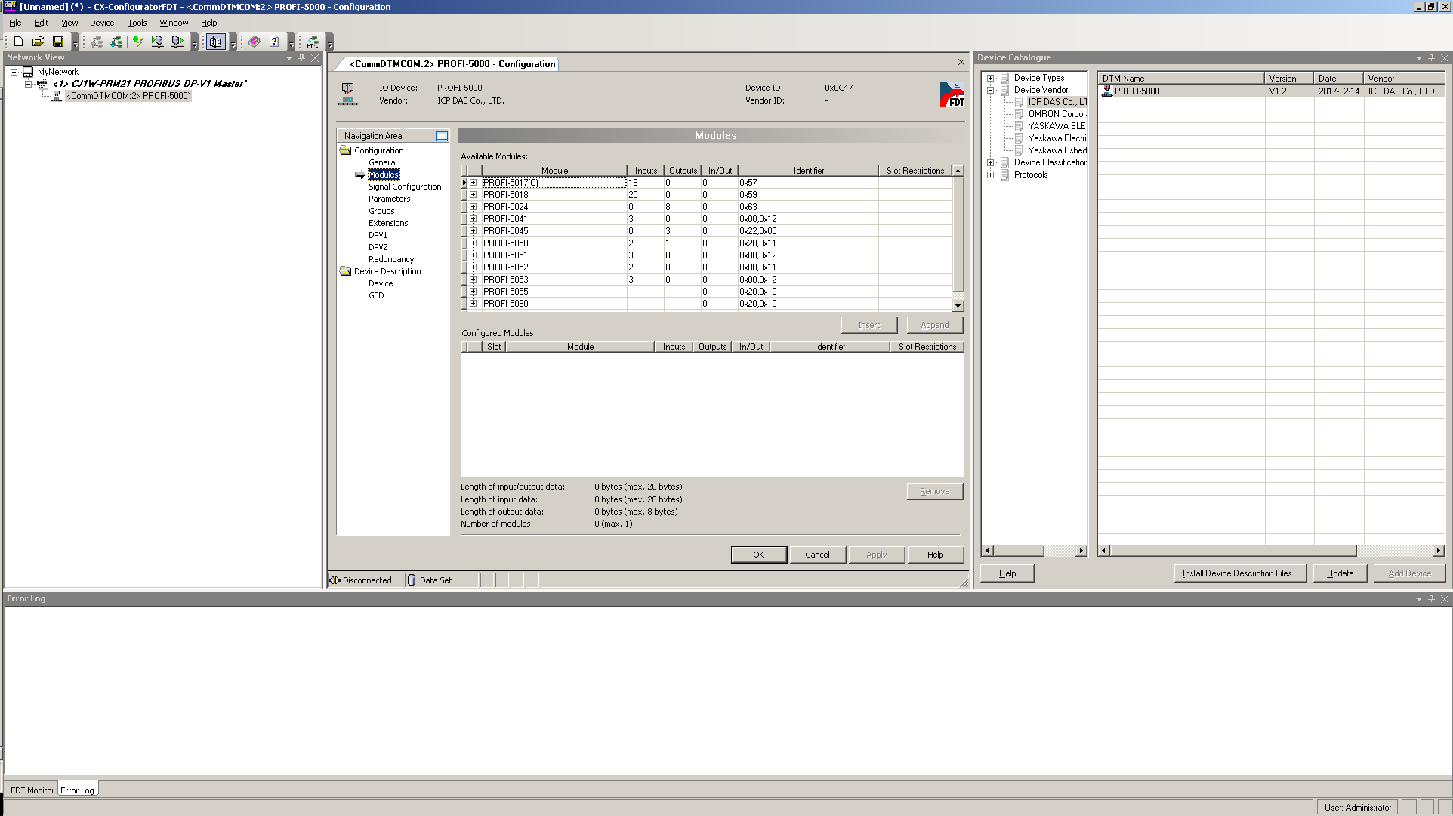The height and width of the screenshot is (816, 1453).
Task: Click the FDT logo in configuration header
Action: point(952,94)
